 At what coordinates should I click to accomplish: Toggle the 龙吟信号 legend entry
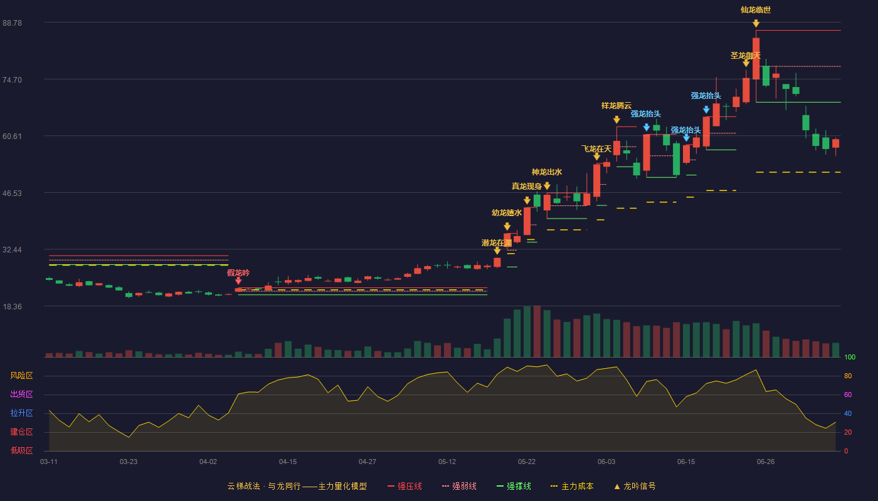pyautogui.click(x=635, y=486)
